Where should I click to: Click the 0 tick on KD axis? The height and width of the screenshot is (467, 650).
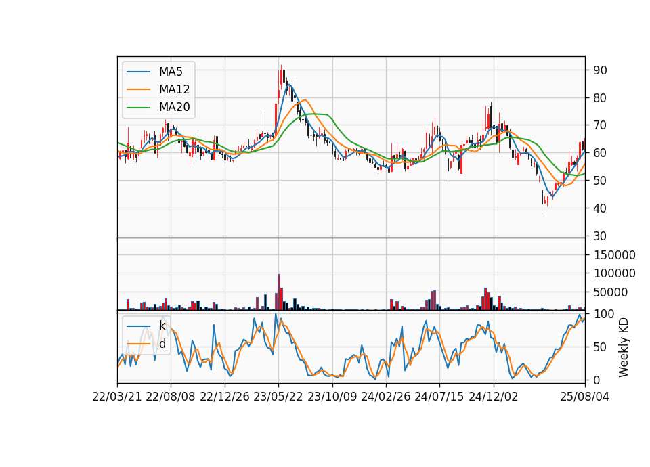pos(597,380)
